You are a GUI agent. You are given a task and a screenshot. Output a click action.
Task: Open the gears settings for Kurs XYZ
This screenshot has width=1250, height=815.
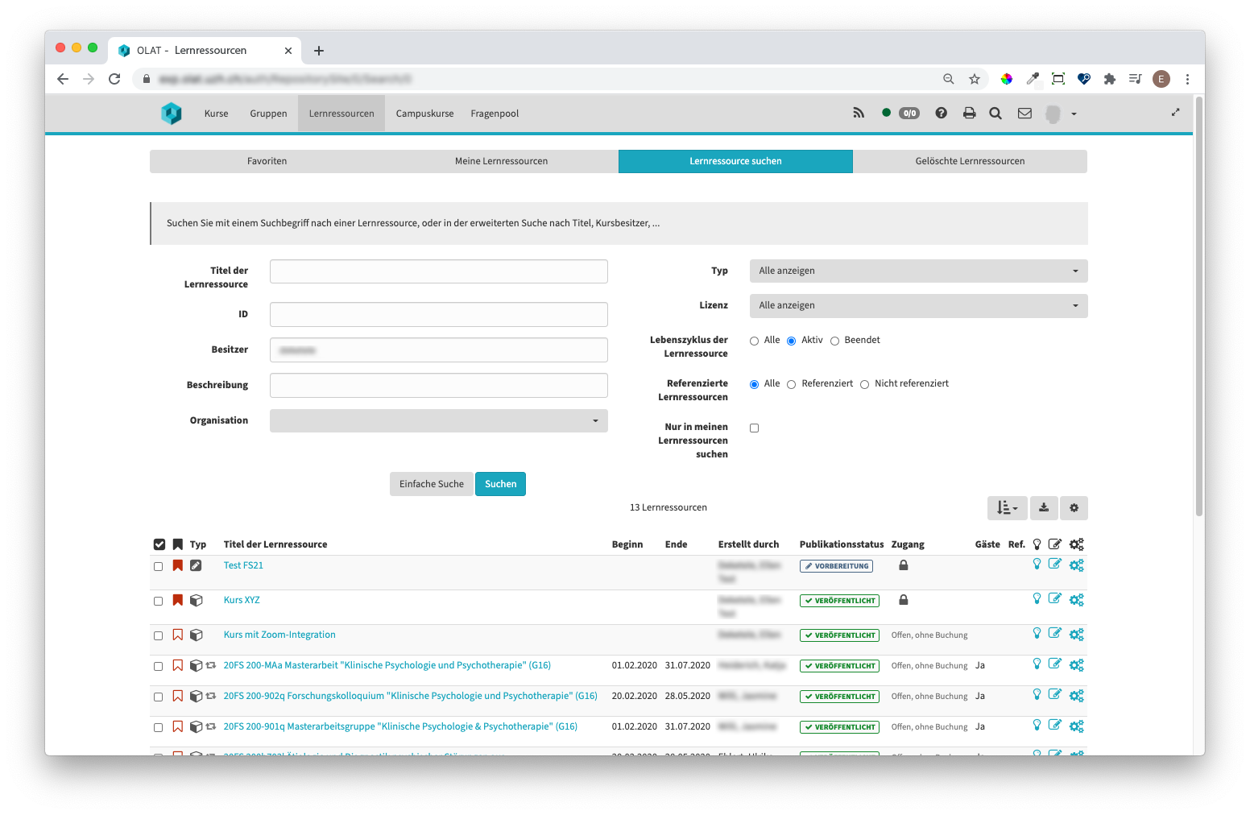(1076, 600)
